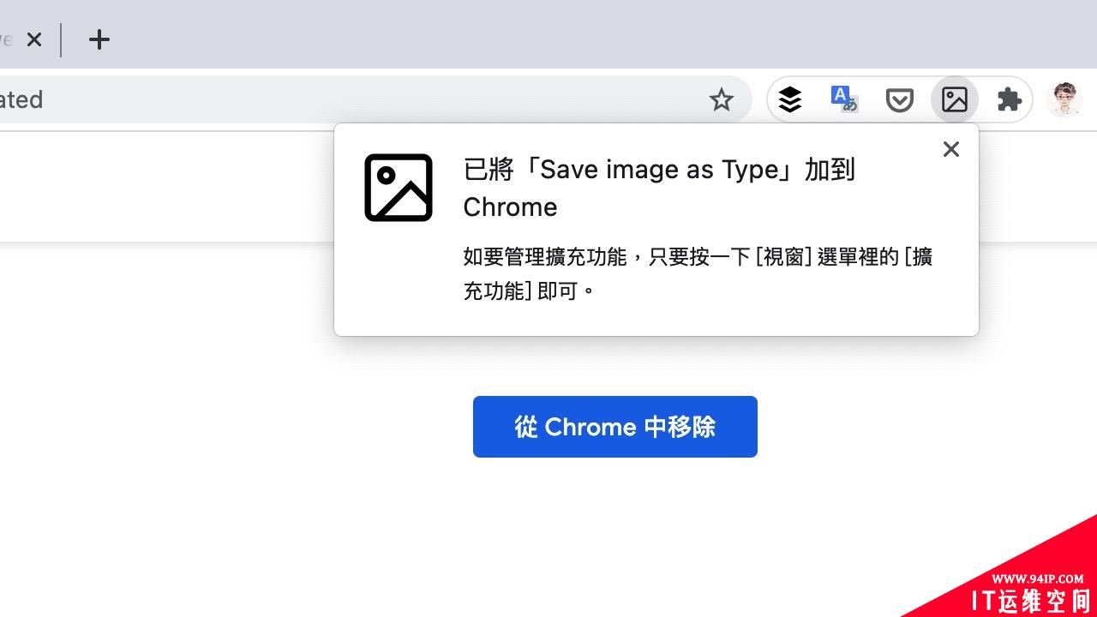Image resolution: width=1097 pixels, height=617 pixels.
Task: Open the Google Translate extension
Action: pyautogui.click(x=844, y=100)
